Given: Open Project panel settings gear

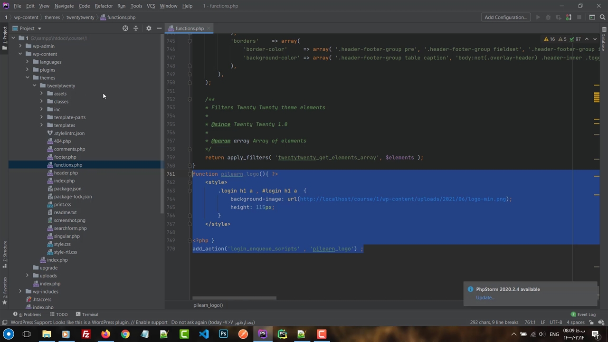Looking at the screenshot, I should 149,28.
